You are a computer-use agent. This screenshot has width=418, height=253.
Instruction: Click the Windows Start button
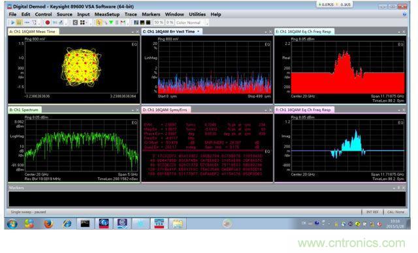click(x=12, y=224)
